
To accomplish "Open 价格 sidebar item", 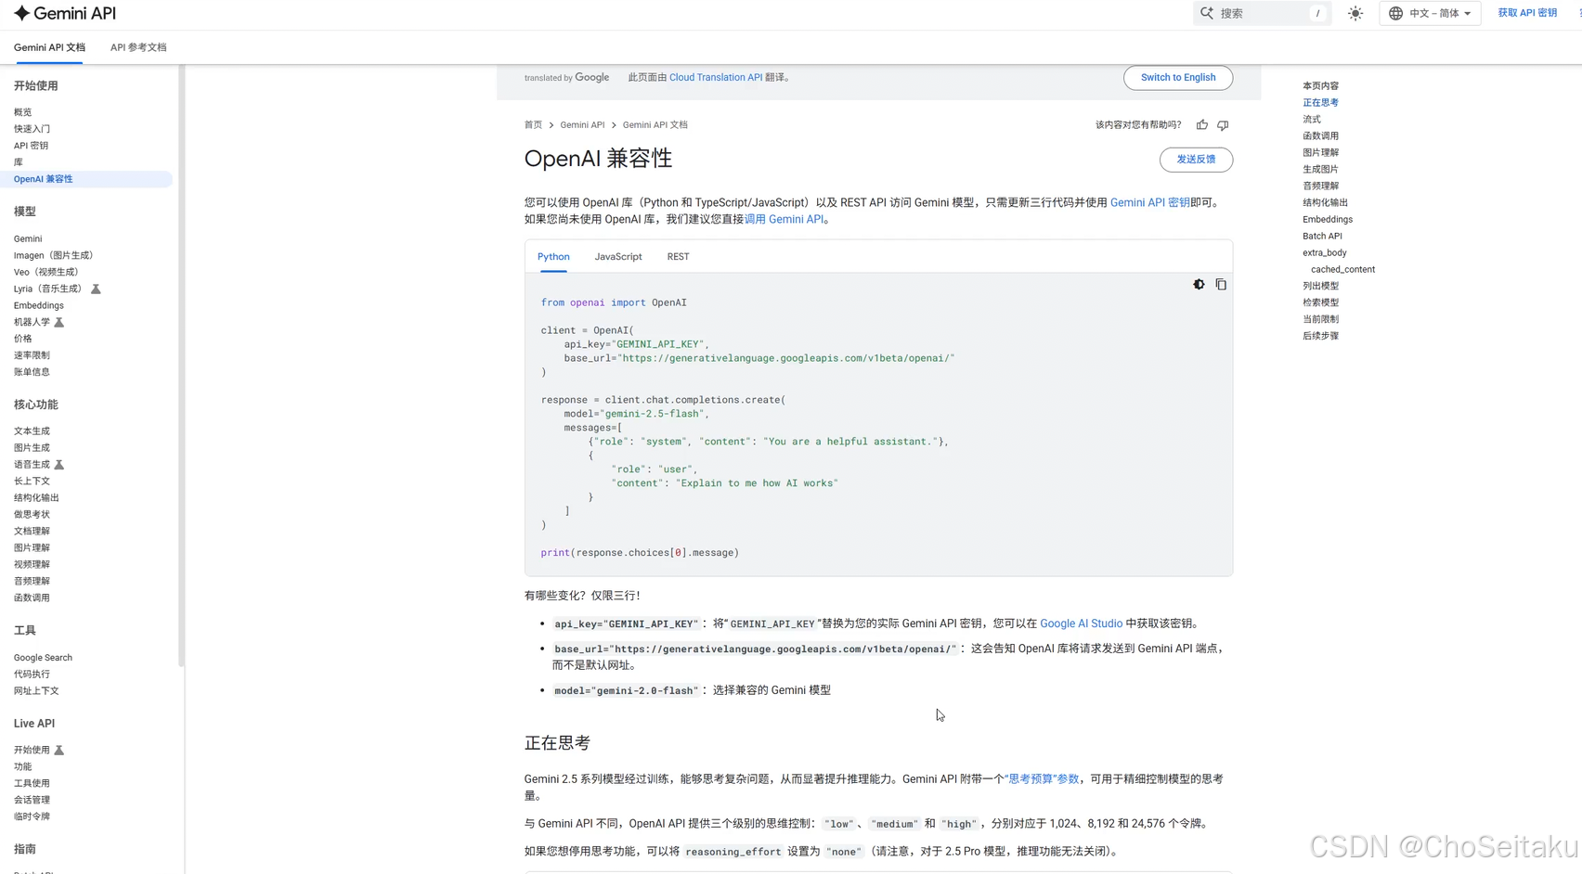I will click(22, 339).
